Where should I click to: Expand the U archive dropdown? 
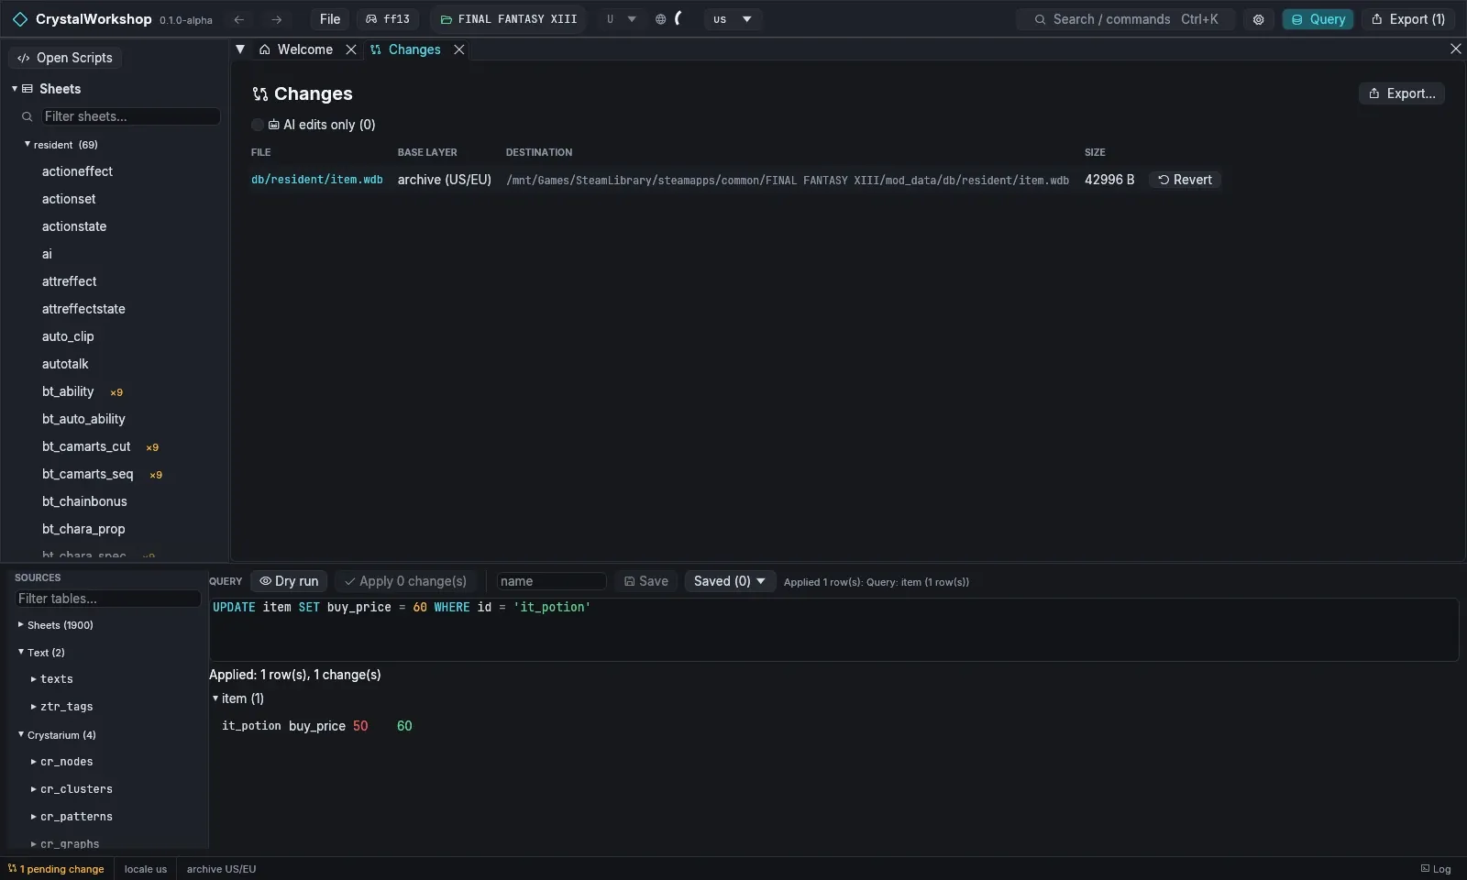[621, 19]
